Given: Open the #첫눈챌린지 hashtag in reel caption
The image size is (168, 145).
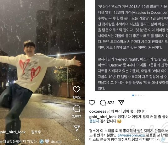Looking at the screenshot, I should point(16,142).
